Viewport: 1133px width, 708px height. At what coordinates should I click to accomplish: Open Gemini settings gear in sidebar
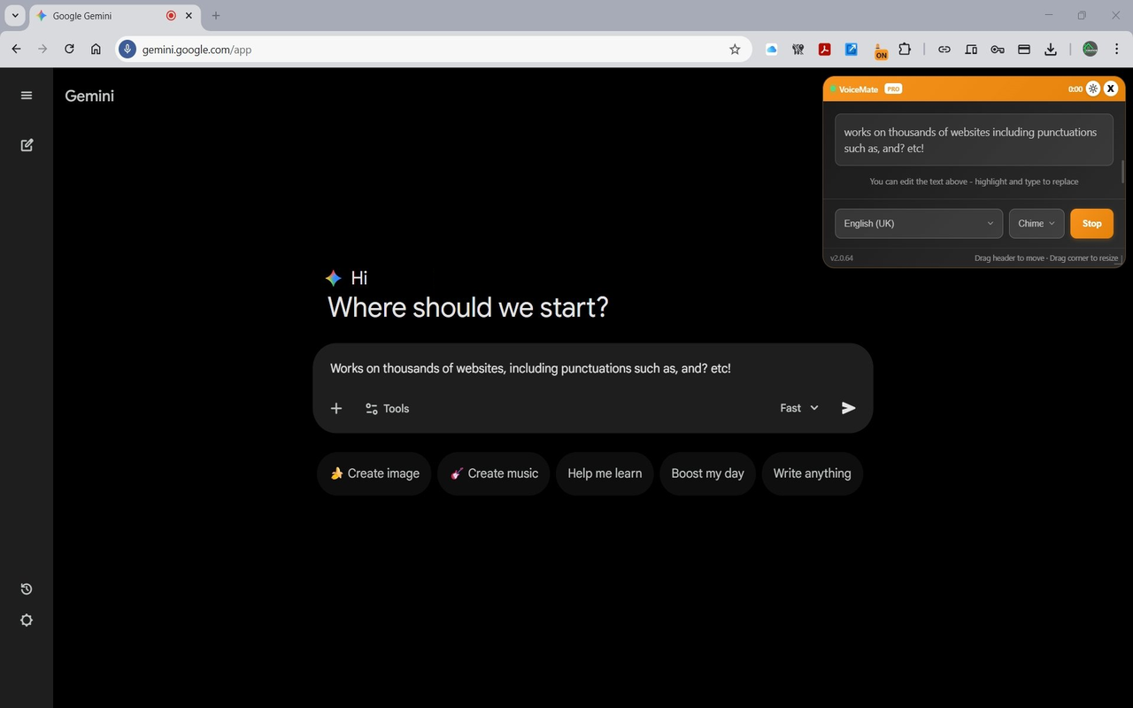pos(27,620)
